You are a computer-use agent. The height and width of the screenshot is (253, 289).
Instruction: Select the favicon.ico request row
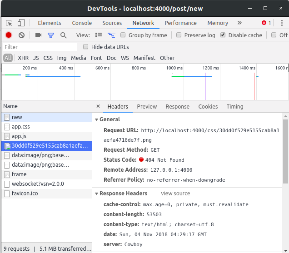click(x=47, y=193)
